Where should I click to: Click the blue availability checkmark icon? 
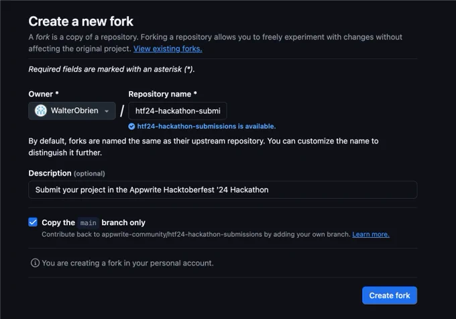(x=131, y=127)
